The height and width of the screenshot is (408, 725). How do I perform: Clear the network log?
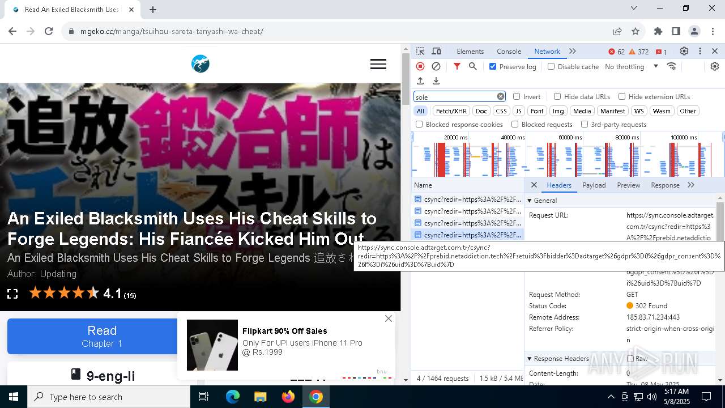click(436, 66)
